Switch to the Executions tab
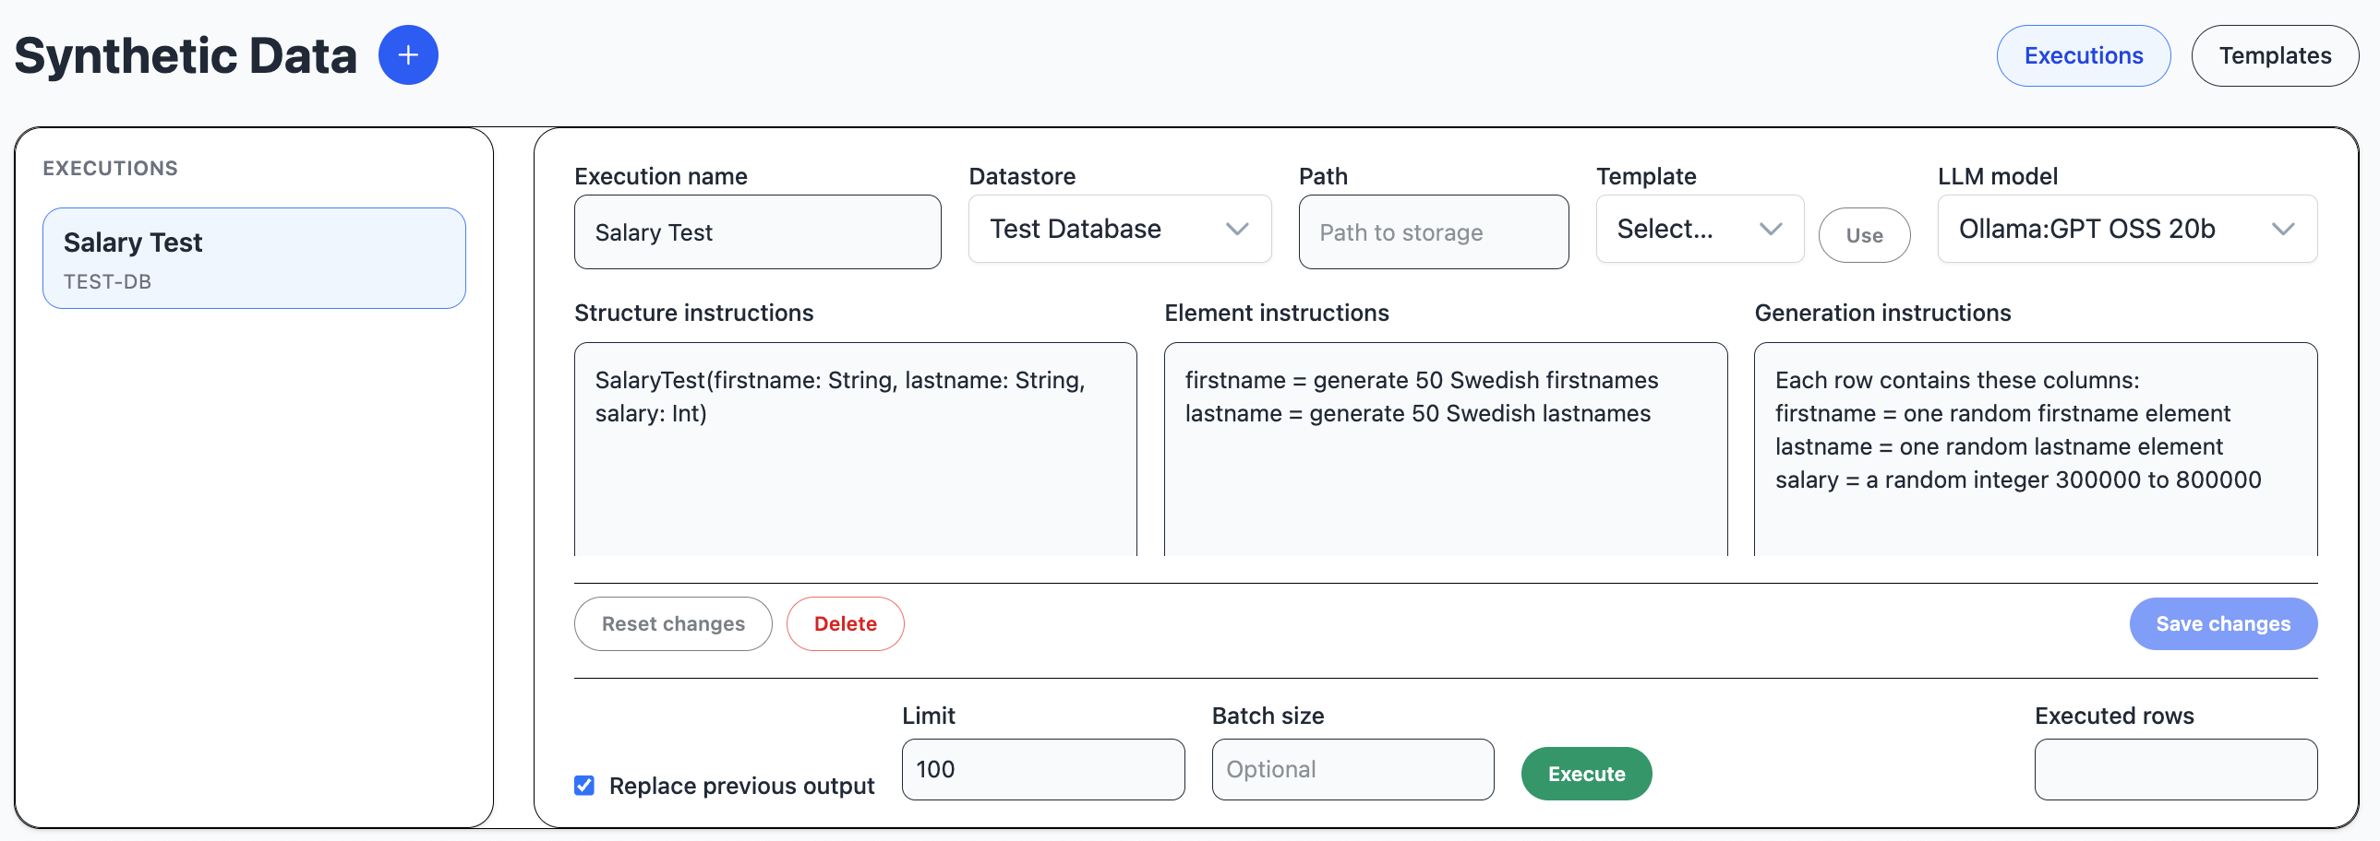 (2083, 56)
